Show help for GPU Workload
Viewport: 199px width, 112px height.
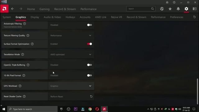[20, 86]
